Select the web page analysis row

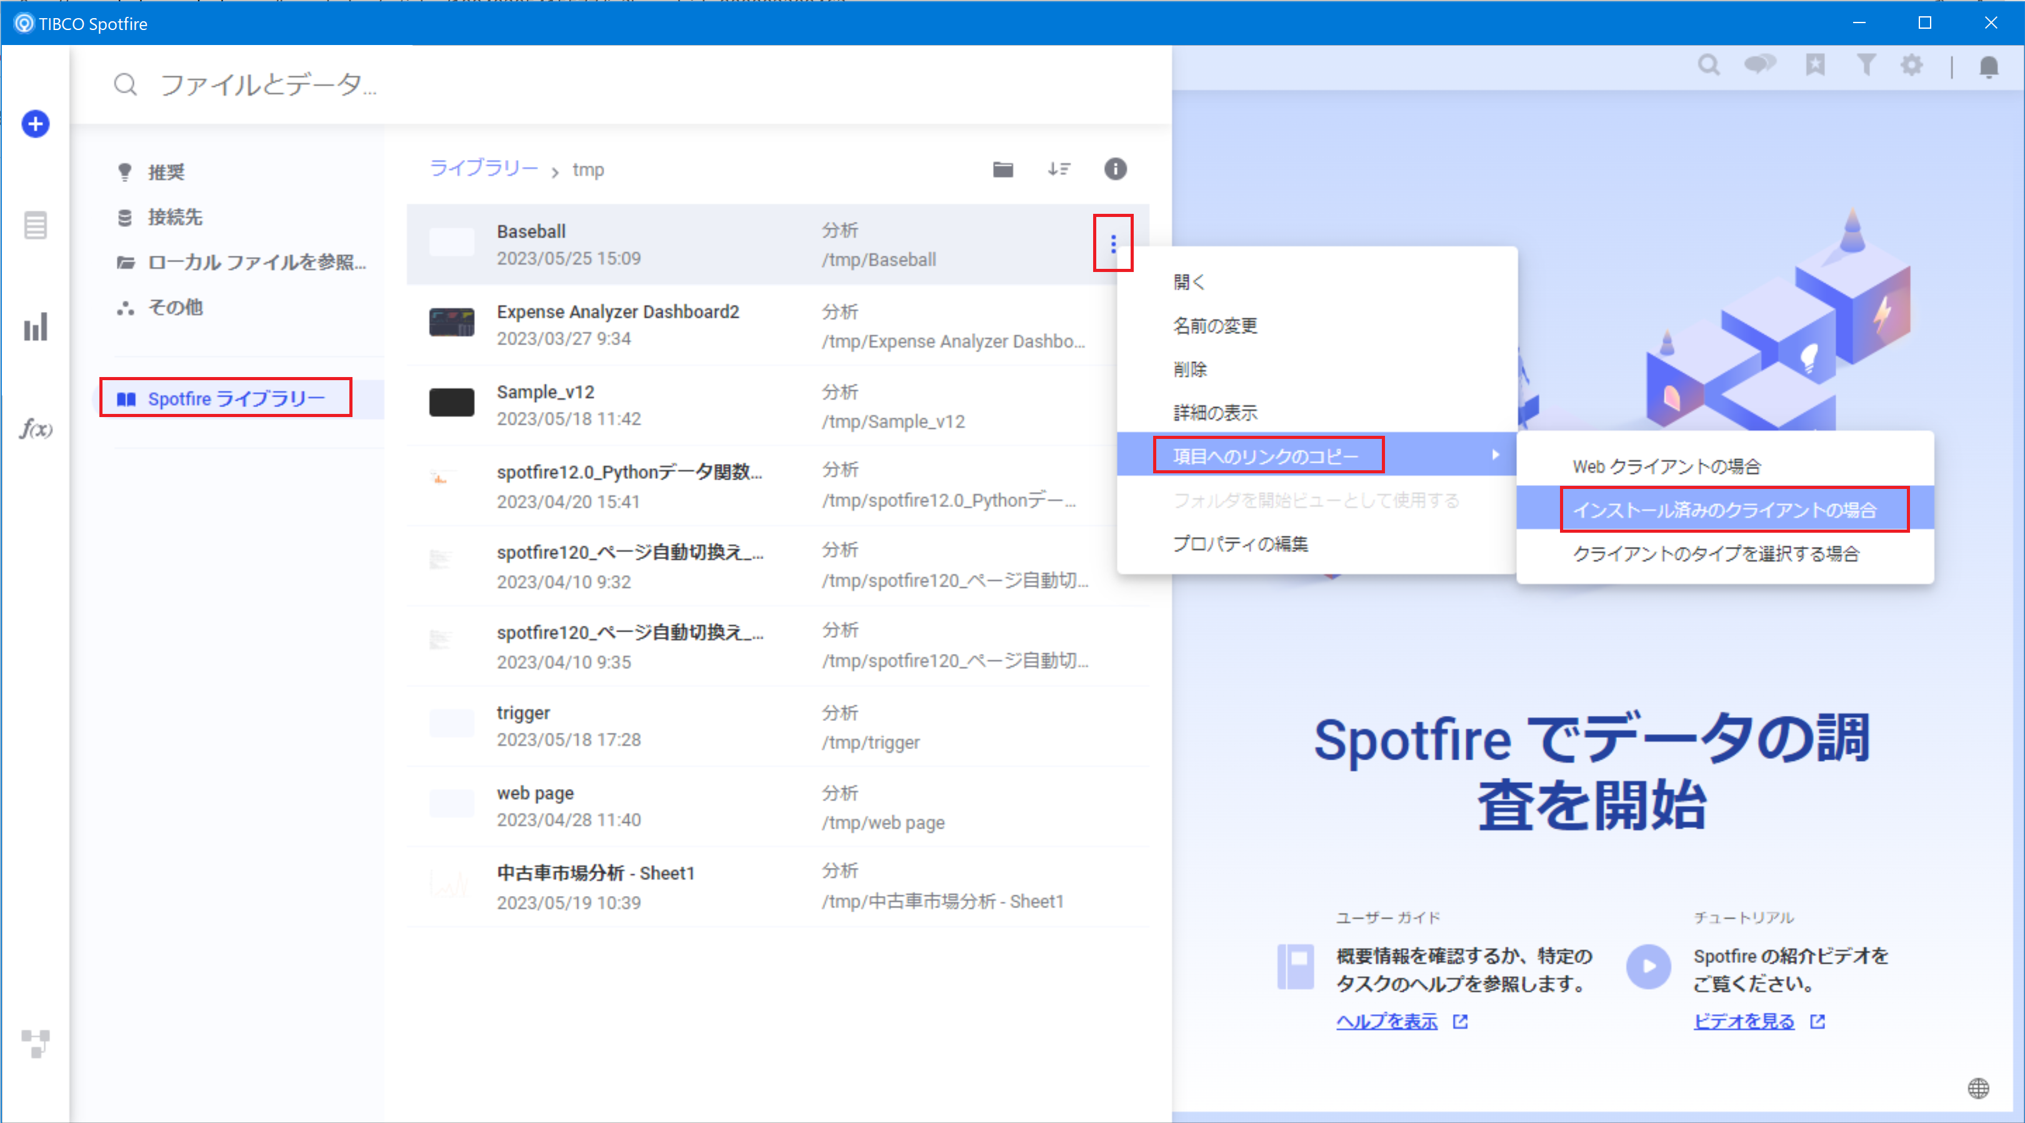tap(777, 806)
